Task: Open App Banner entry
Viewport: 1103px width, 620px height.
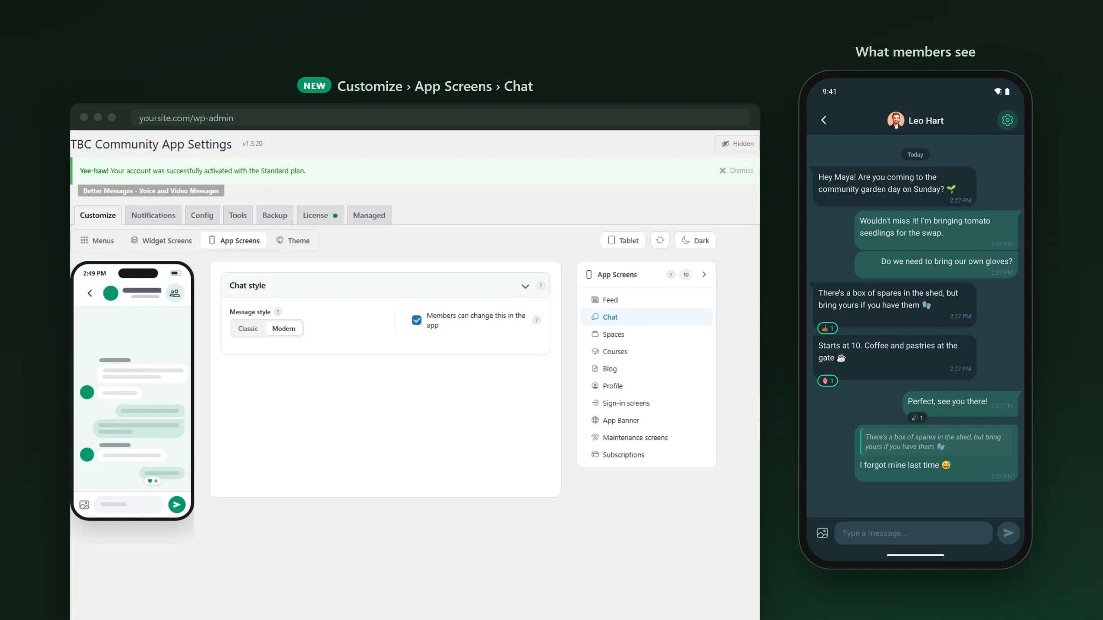Action: pyautogui.click(x=647, y=420)
